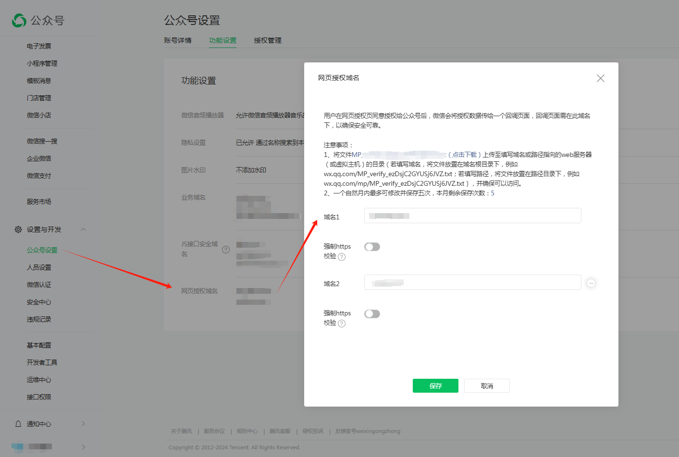Open help icon for 域名2 强制https校验

342,324
